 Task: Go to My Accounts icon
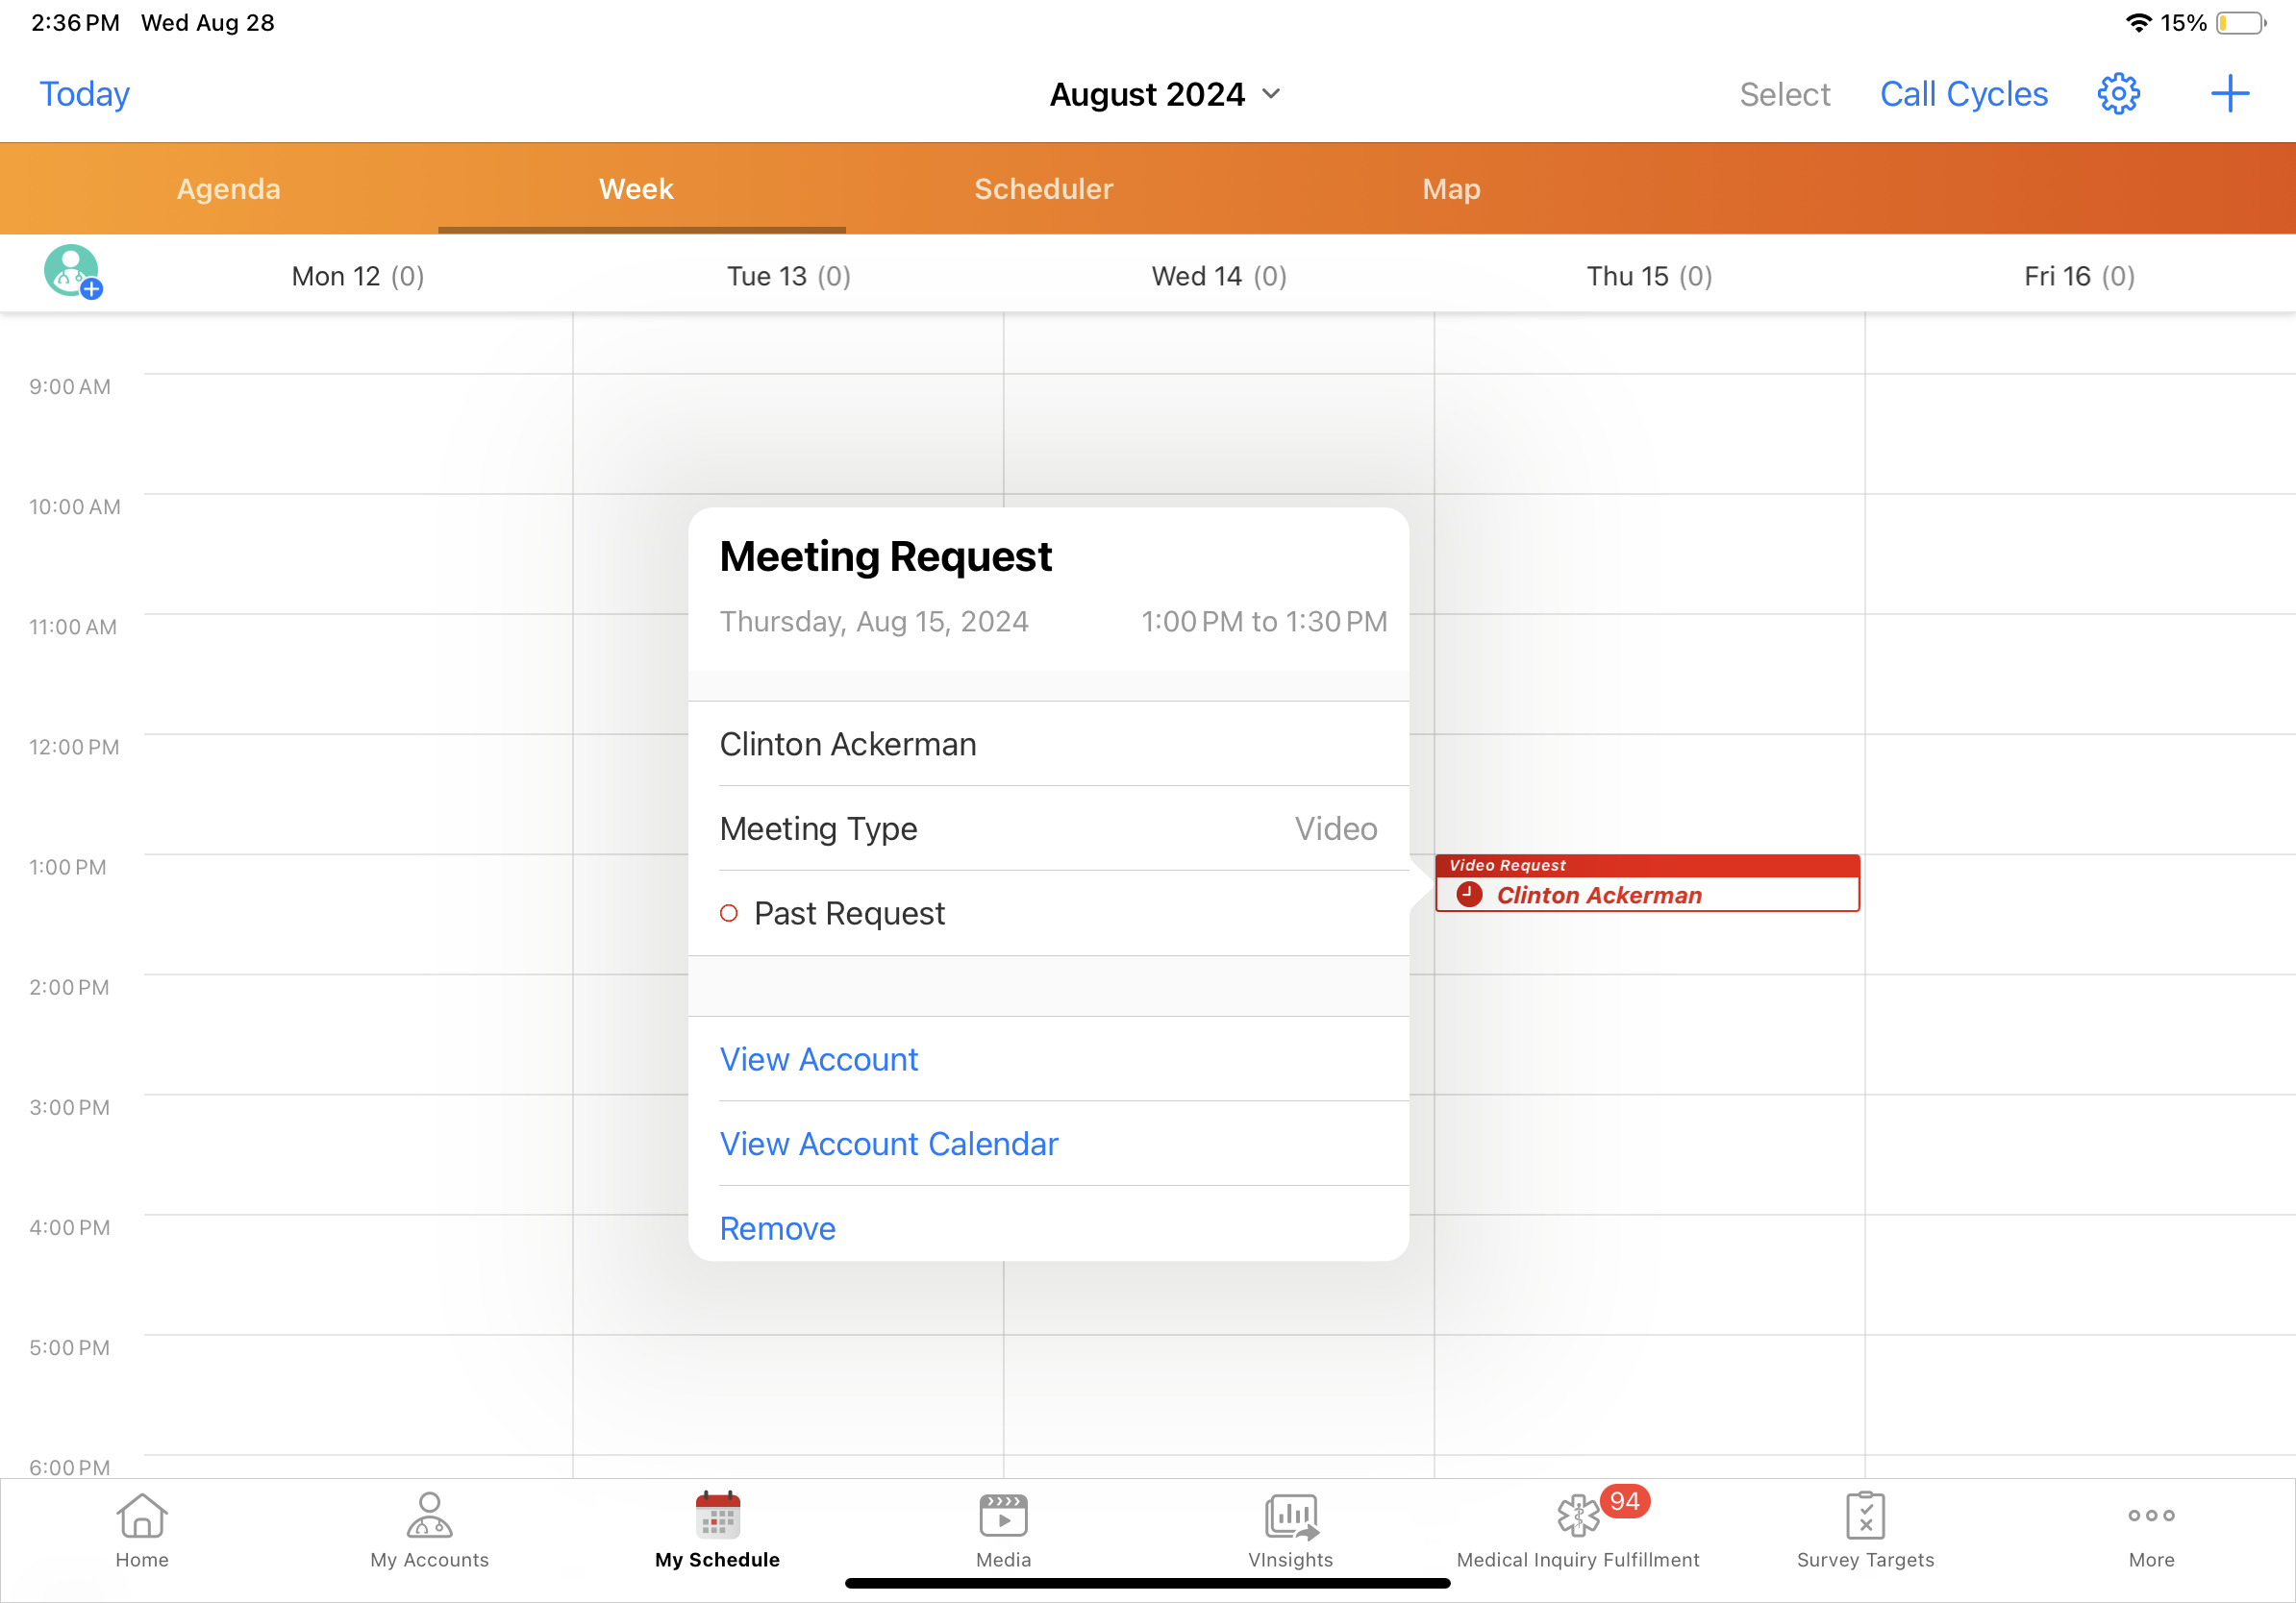coord(429,1517)
